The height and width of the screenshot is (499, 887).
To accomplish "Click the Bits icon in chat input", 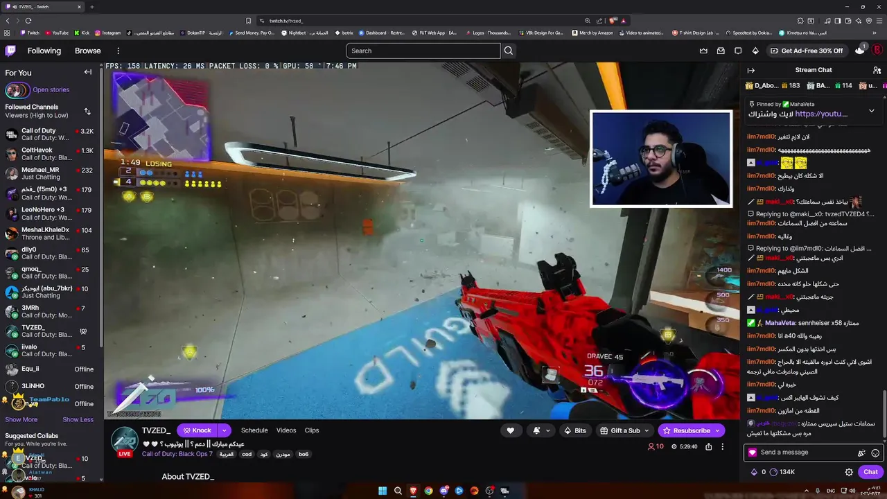I will [x=861, y=453].
